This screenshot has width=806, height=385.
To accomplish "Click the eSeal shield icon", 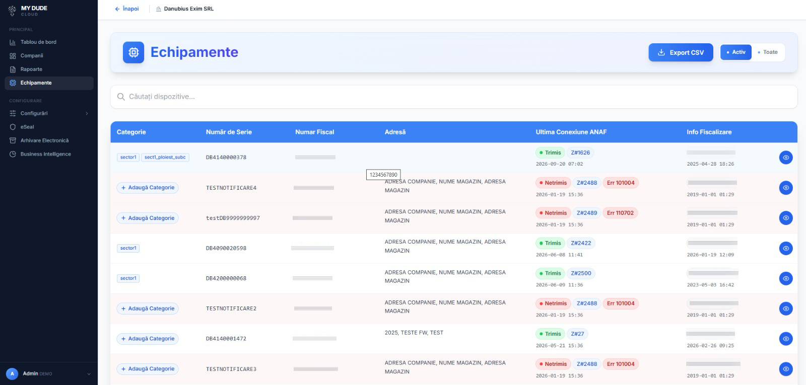I will point(13,127).
